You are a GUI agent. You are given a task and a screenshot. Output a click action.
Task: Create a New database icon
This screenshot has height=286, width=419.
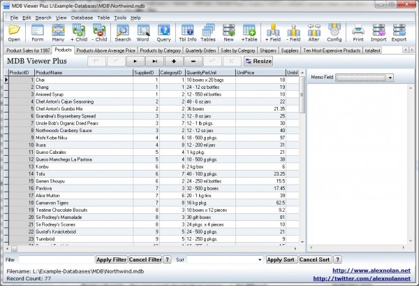point(229,33)
